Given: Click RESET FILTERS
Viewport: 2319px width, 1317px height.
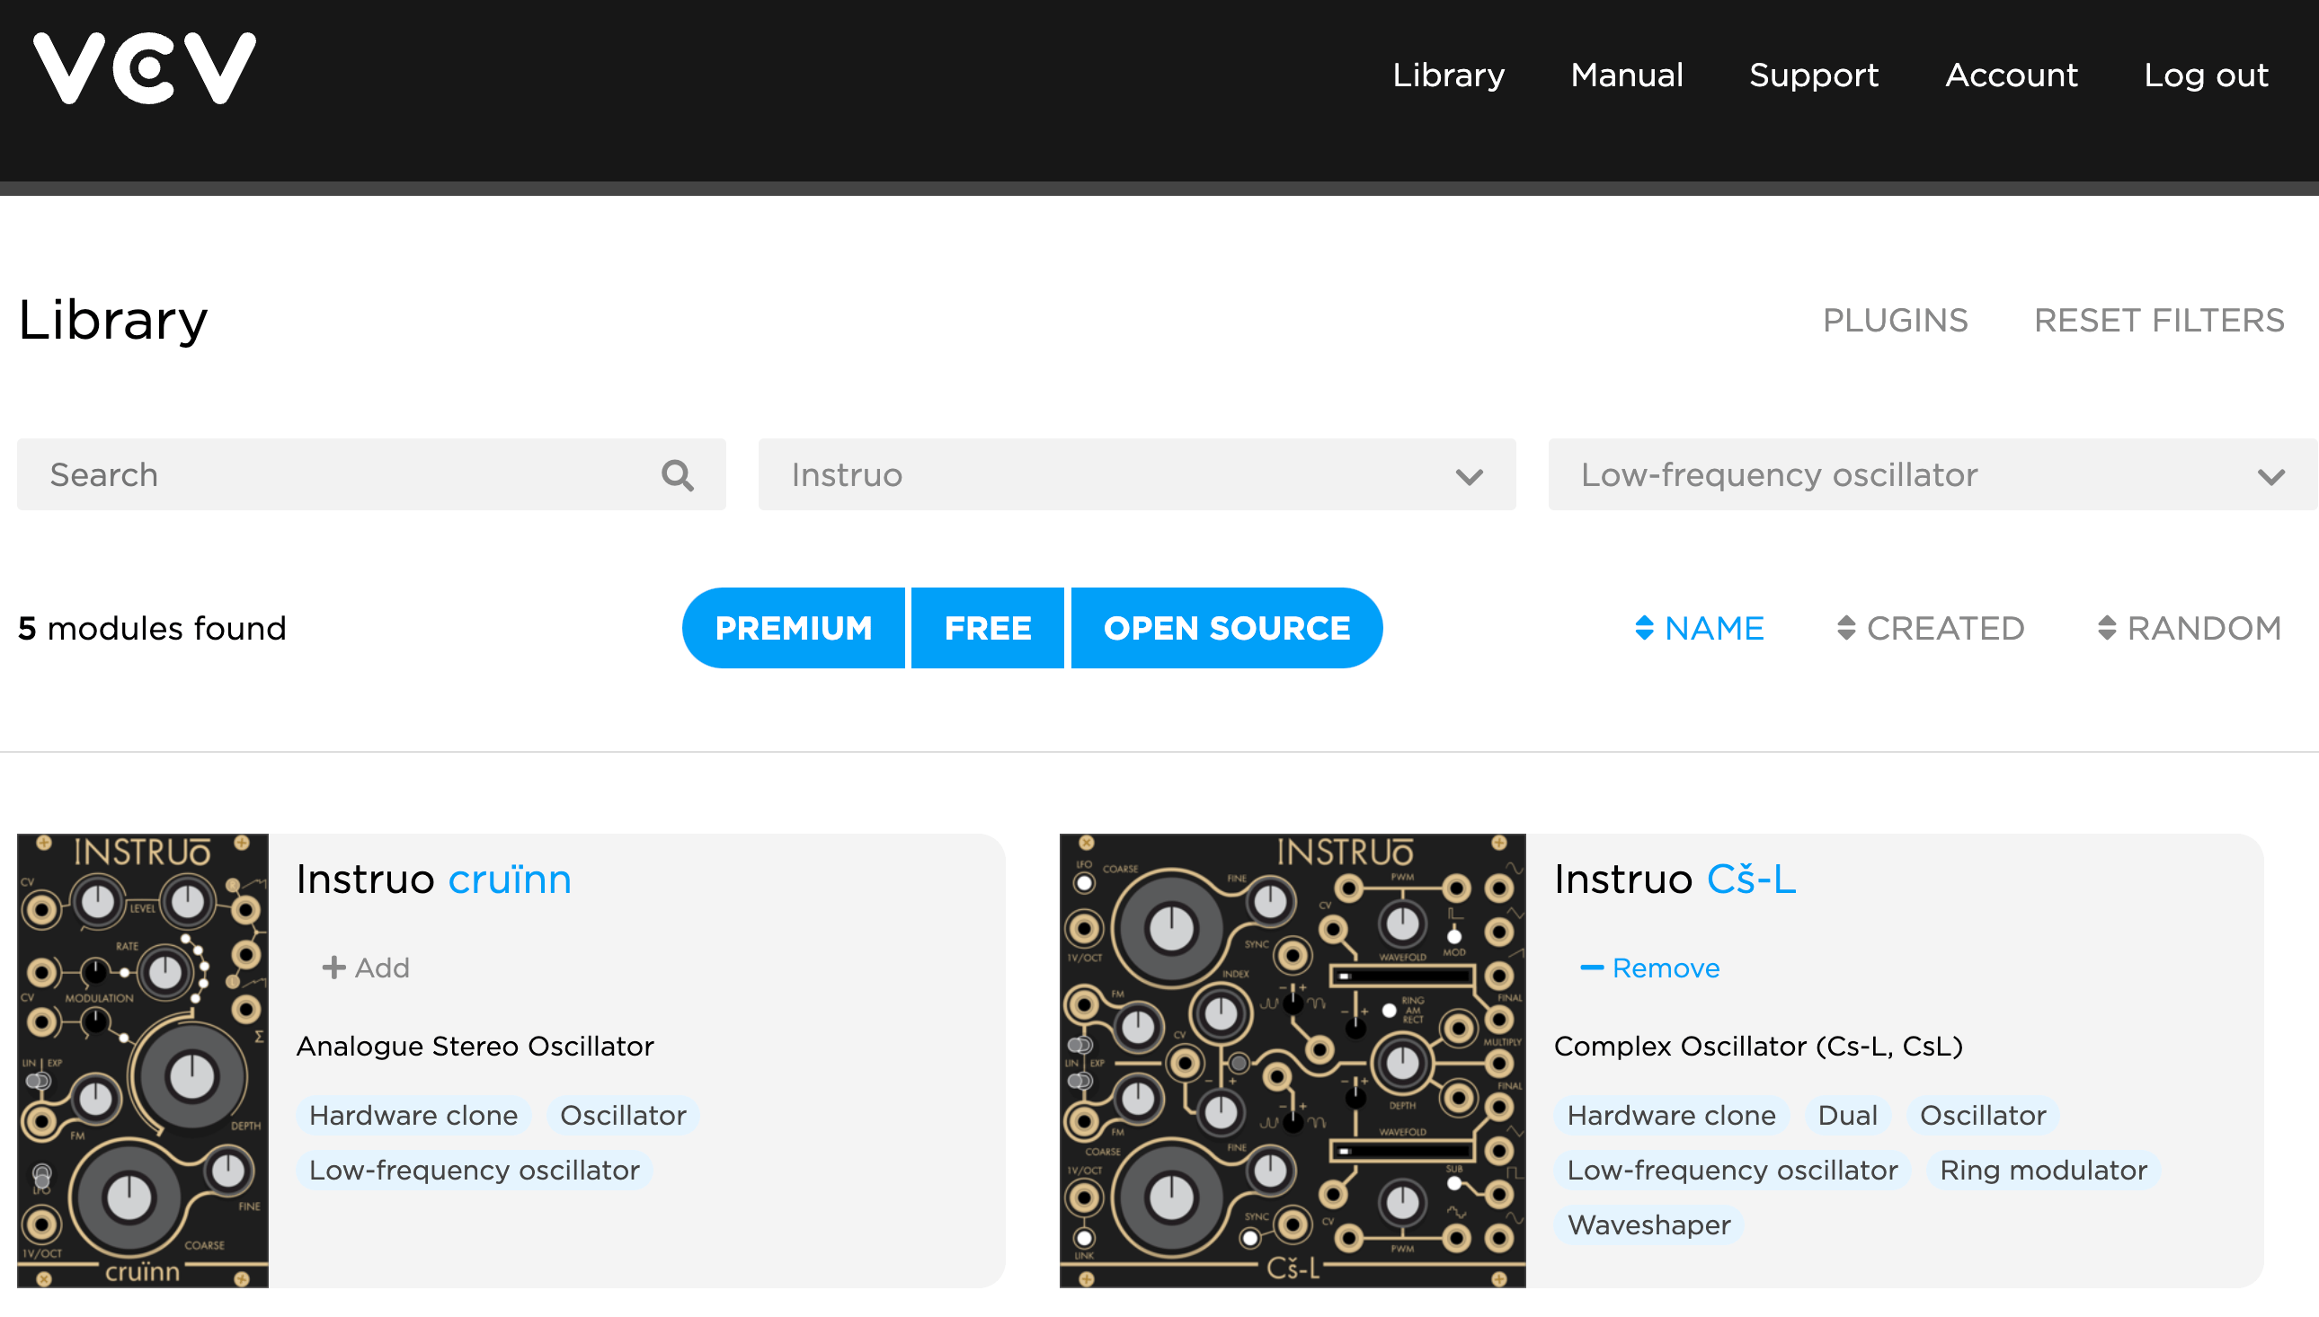Looking at the screenshot, I should pos(2159,320).
